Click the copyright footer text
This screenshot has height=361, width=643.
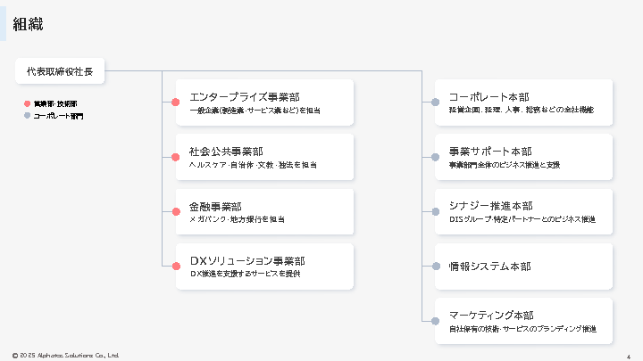[x=65, y=355]
